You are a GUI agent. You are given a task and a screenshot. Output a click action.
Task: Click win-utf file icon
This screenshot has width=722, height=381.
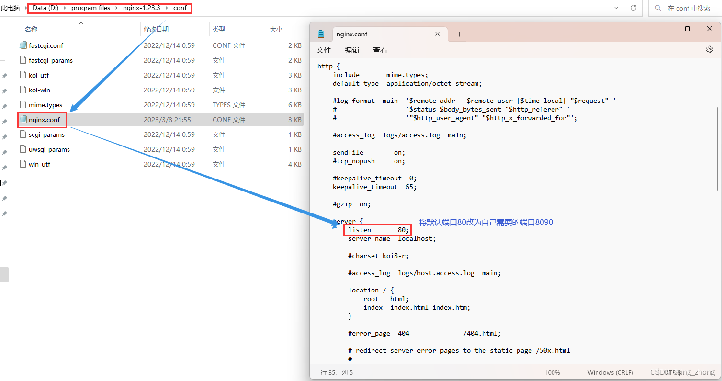(x=23, y=164)
